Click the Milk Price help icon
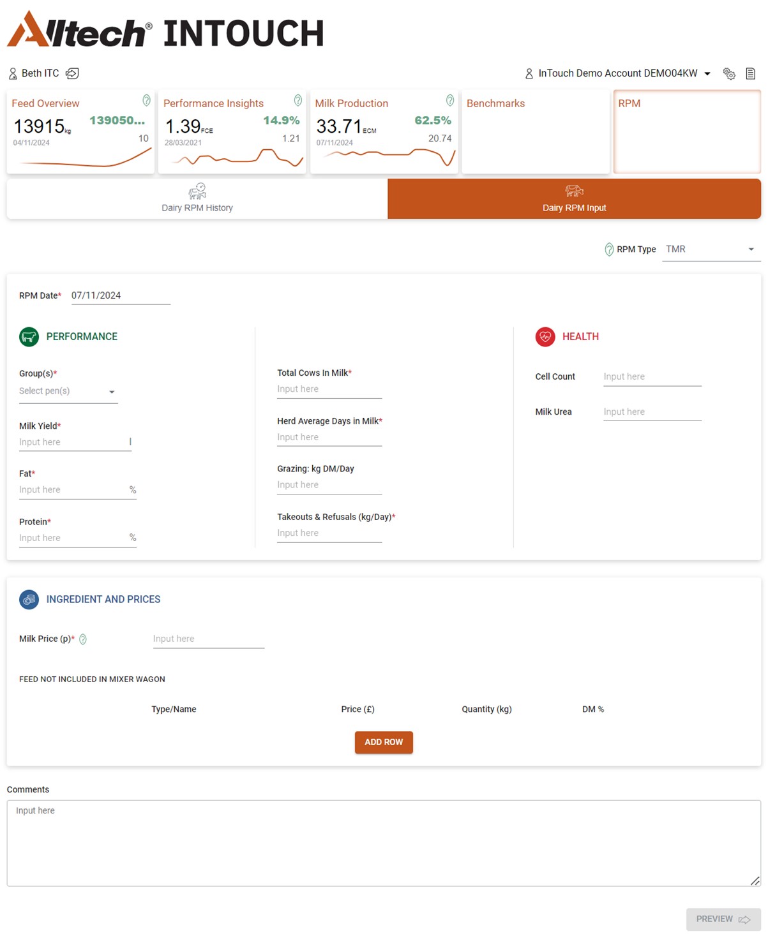 click(x=83, y=639)
